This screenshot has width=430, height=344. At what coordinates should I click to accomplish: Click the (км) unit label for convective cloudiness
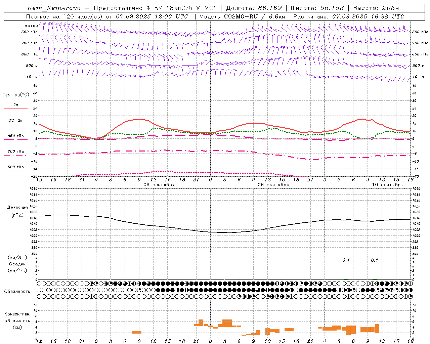click(17, 327)
